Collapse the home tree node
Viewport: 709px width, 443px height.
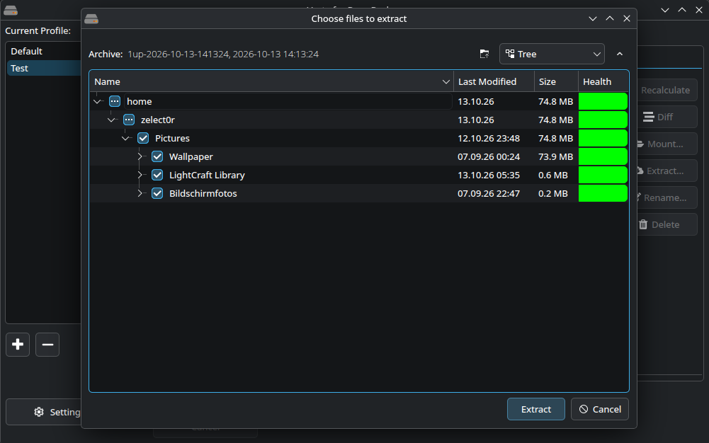click(97, 102)
